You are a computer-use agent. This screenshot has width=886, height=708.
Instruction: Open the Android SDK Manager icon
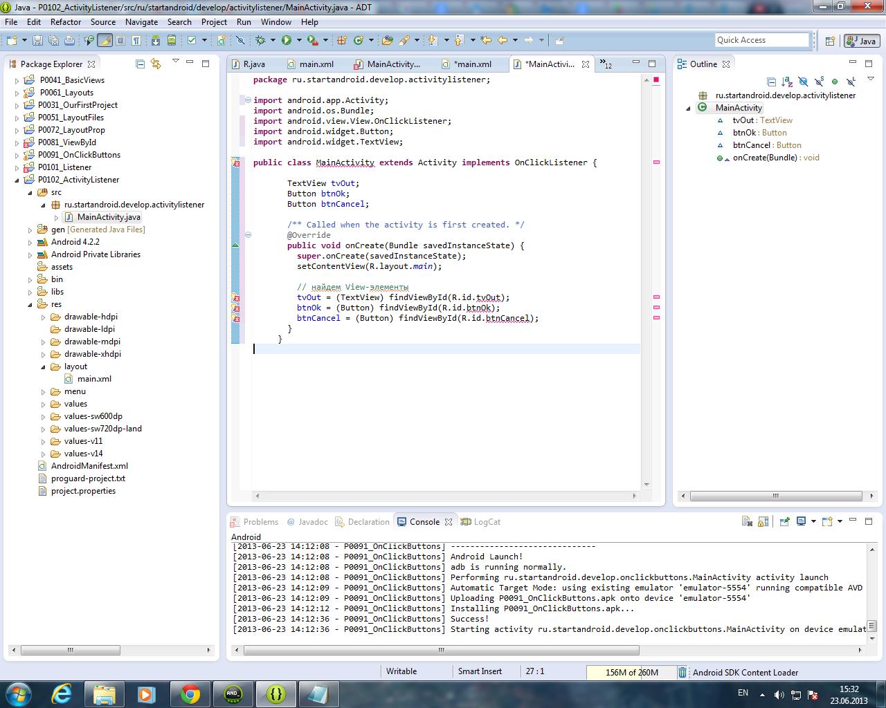pyautogui.click(x=155, y=40)
